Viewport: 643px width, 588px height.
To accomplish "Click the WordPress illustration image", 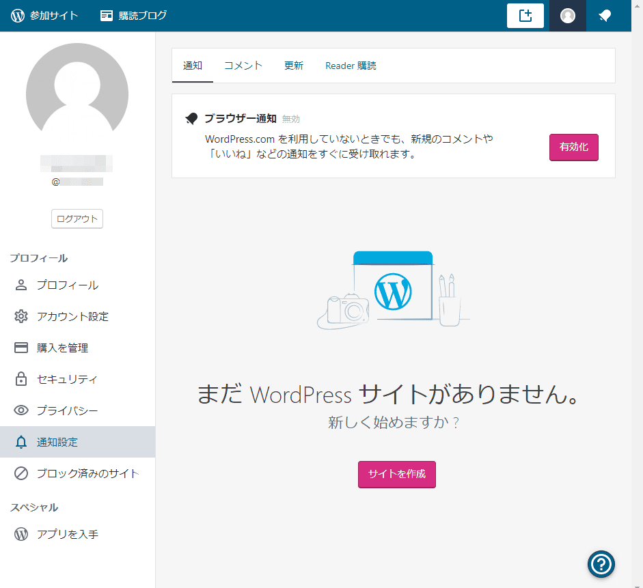I will pos(393,290).
